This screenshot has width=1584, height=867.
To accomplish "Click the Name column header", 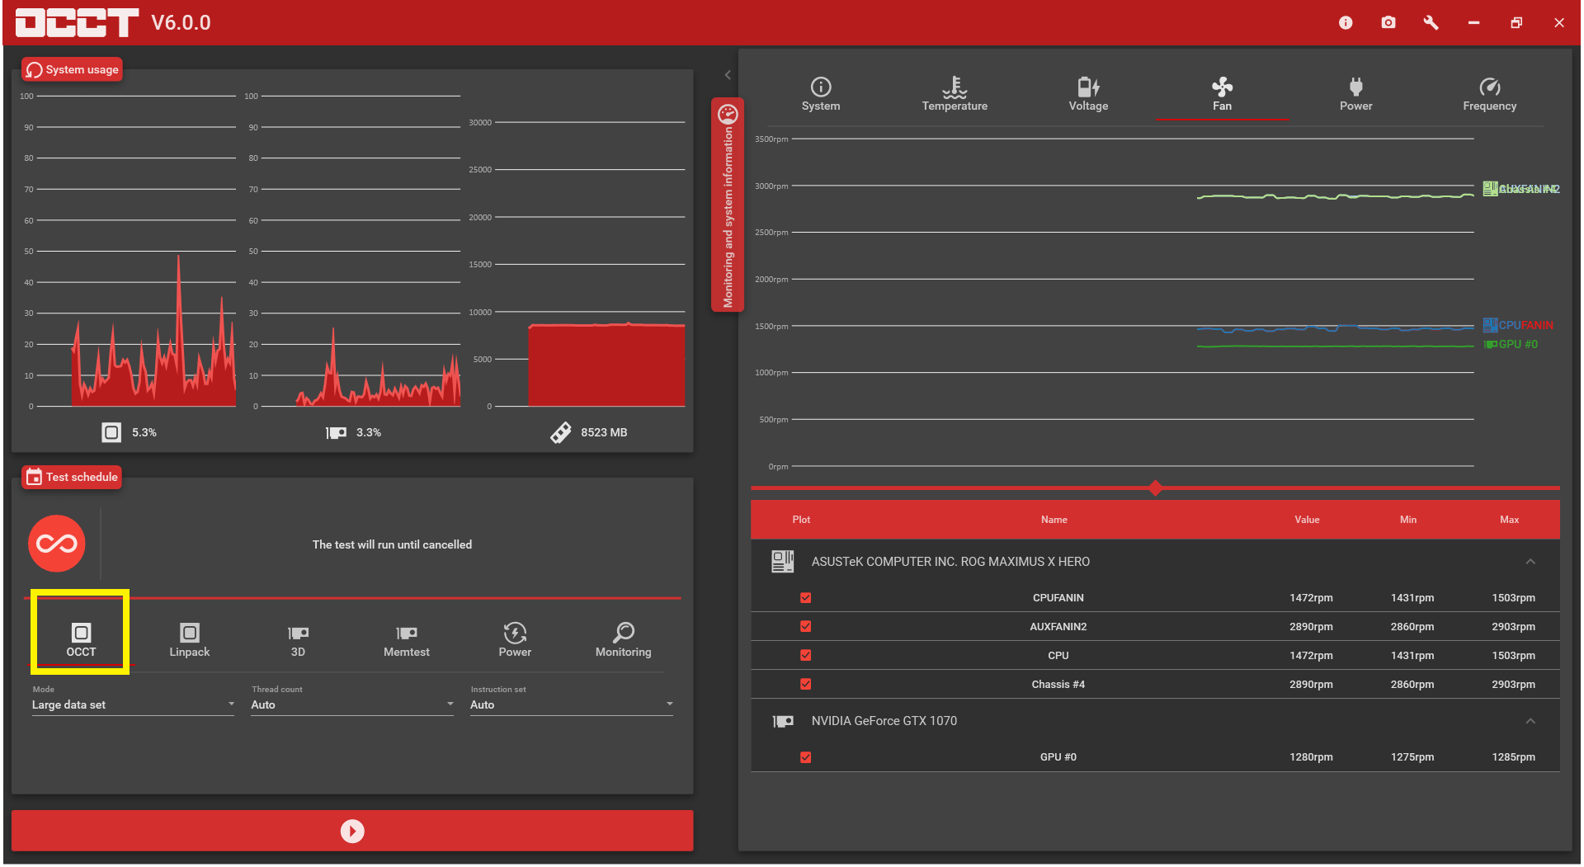I will [x=1054, y=520].
